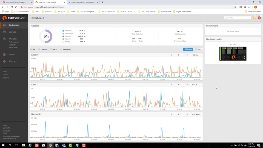Click the FA-x70 hardware health image
The image size is (263, 148).
[233, 54]
